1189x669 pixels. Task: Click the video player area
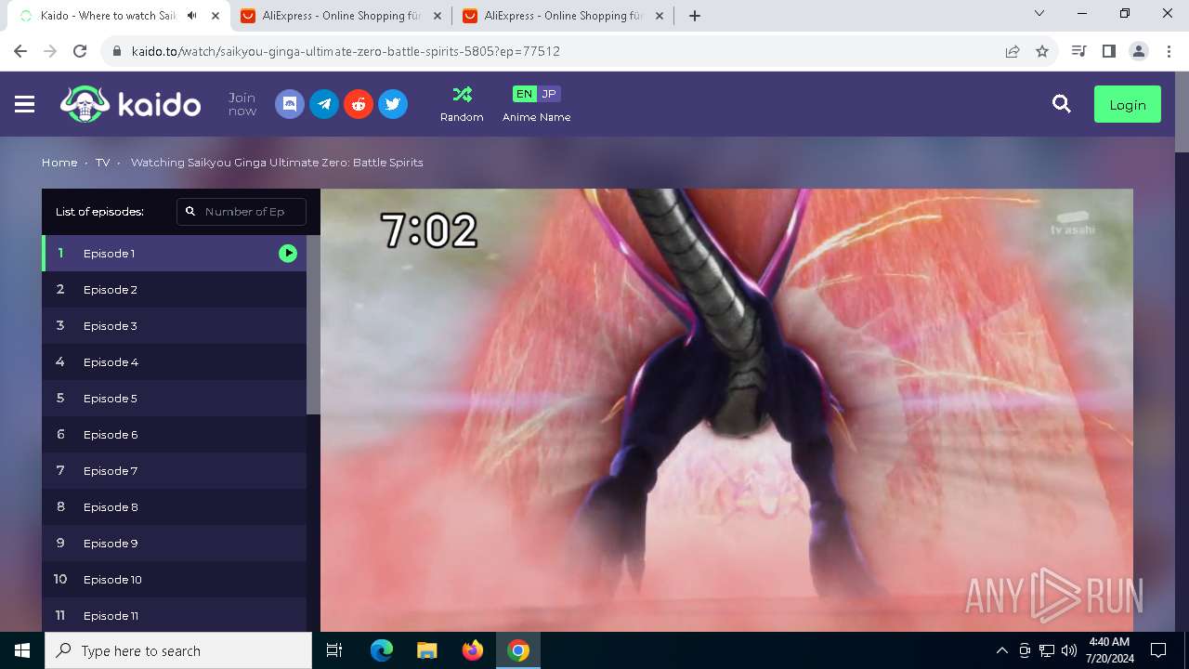[726, 410]
